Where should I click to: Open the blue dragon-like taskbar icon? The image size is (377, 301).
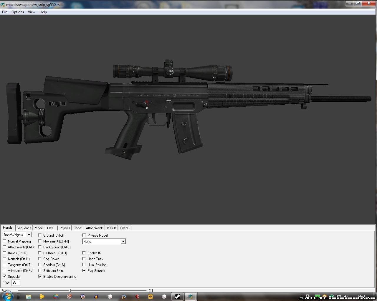pos(123,297)
